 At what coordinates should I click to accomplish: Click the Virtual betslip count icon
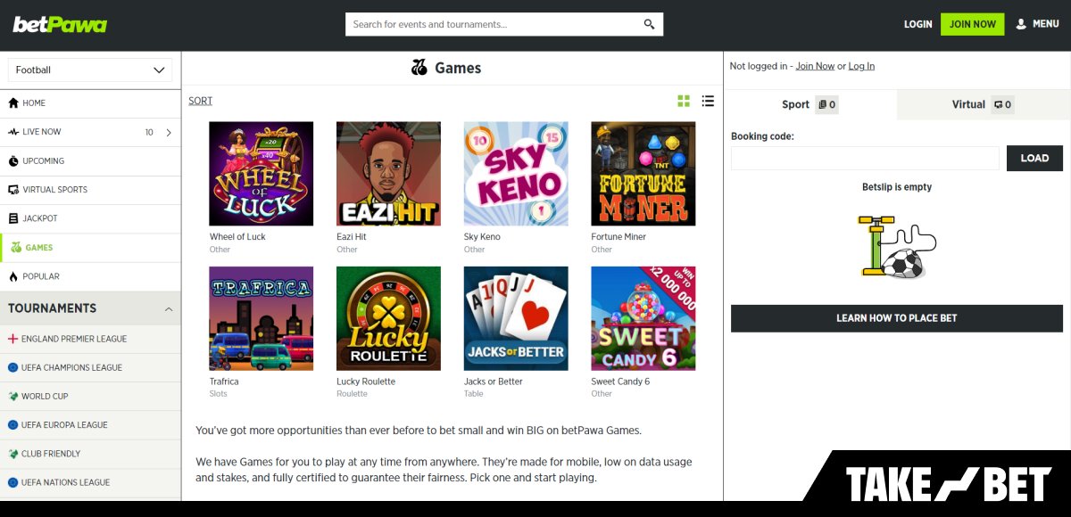coord(1003,105)
